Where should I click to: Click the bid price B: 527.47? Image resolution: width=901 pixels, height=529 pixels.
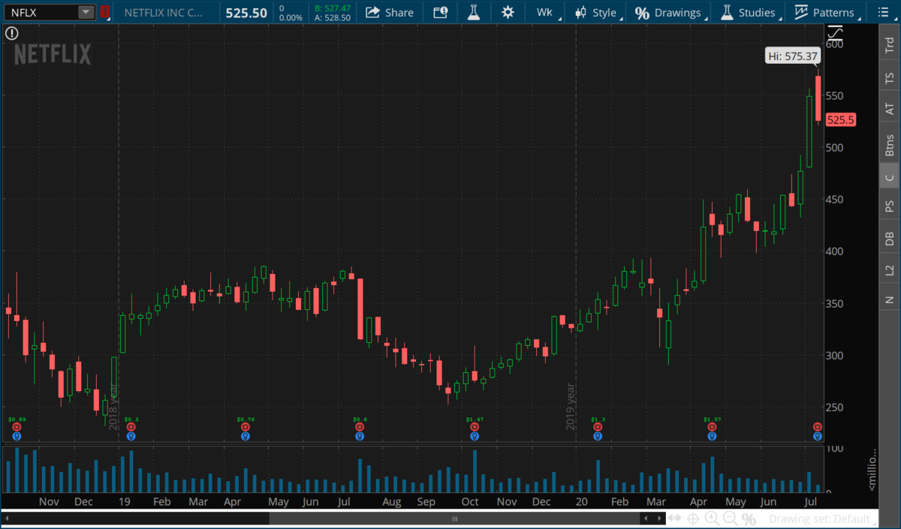[333, 8]
